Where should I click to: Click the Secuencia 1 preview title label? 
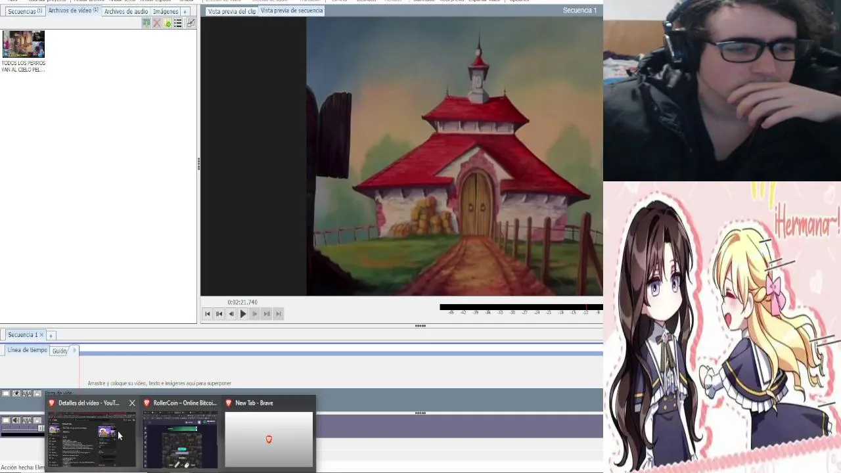point(580,11)
